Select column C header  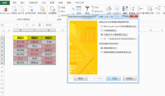tap(35, 30)
